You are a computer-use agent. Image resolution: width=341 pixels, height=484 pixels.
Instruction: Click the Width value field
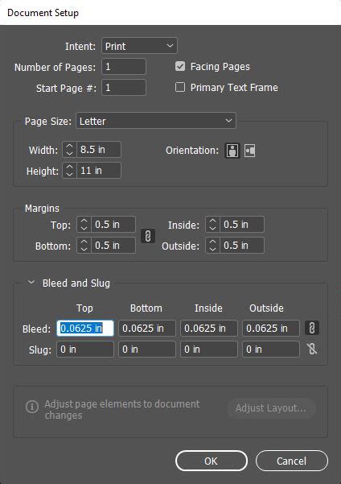99,150
